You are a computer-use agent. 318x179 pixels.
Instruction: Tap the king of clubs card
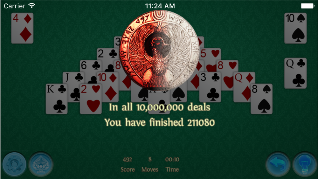[x=57, y=99]
